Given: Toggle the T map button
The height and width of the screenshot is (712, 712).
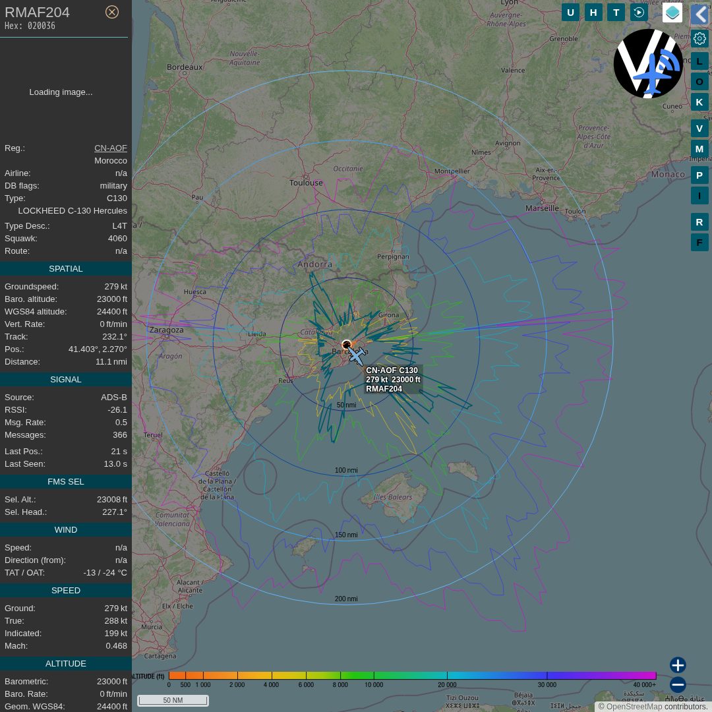Looking at the screenshot, I should (616, 13).
